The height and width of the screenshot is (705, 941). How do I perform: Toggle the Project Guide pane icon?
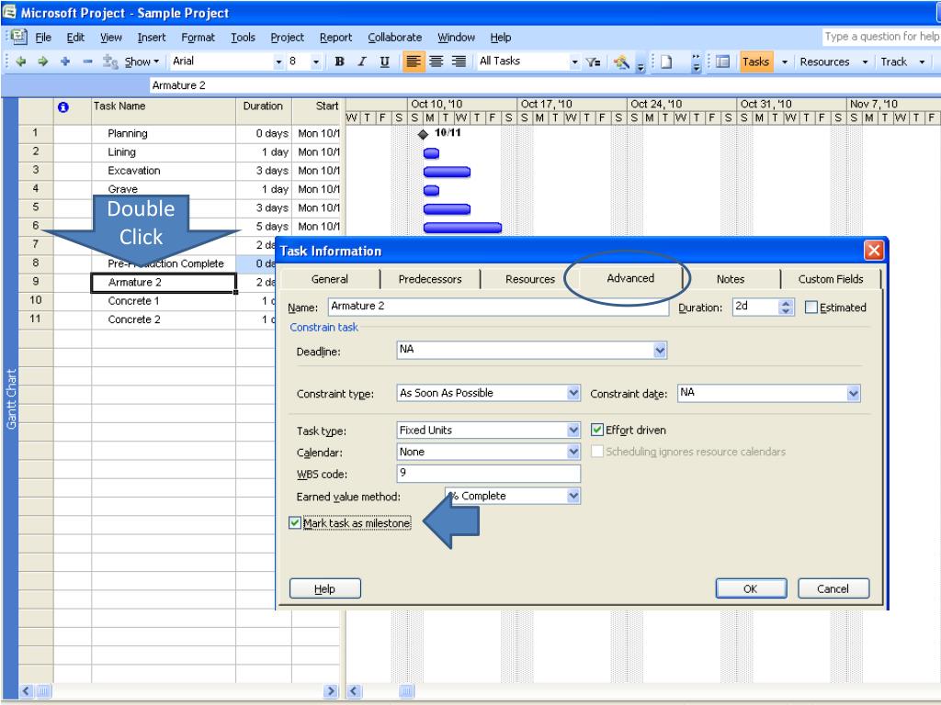point(722,62)
